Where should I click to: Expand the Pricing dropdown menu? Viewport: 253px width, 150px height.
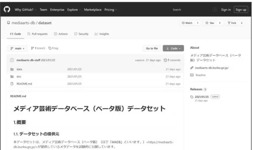point(110,9)
